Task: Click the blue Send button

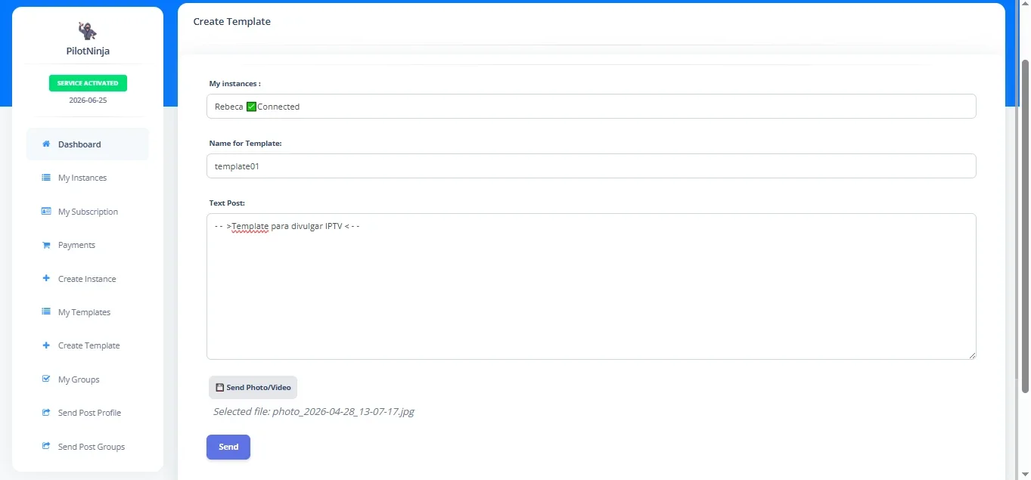Action: [228, 447]
